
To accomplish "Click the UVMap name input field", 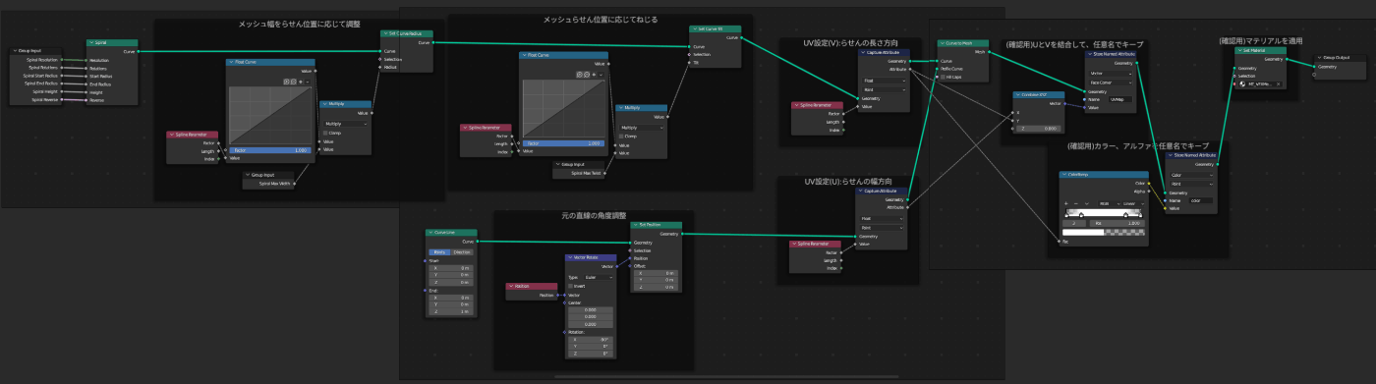I will (1120, 99).
